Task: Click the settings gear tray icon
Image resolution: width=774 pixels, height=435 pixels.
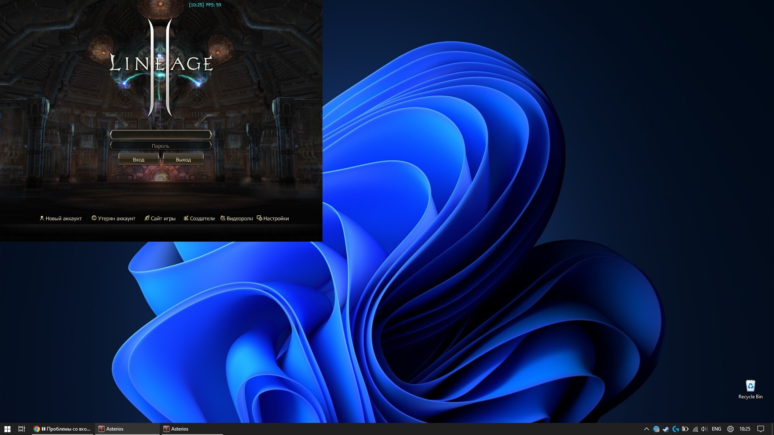Action: [x=730, y=429]
